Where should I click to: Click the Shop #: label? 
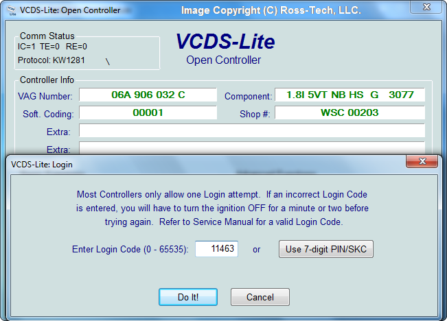(x=255, y=115)
